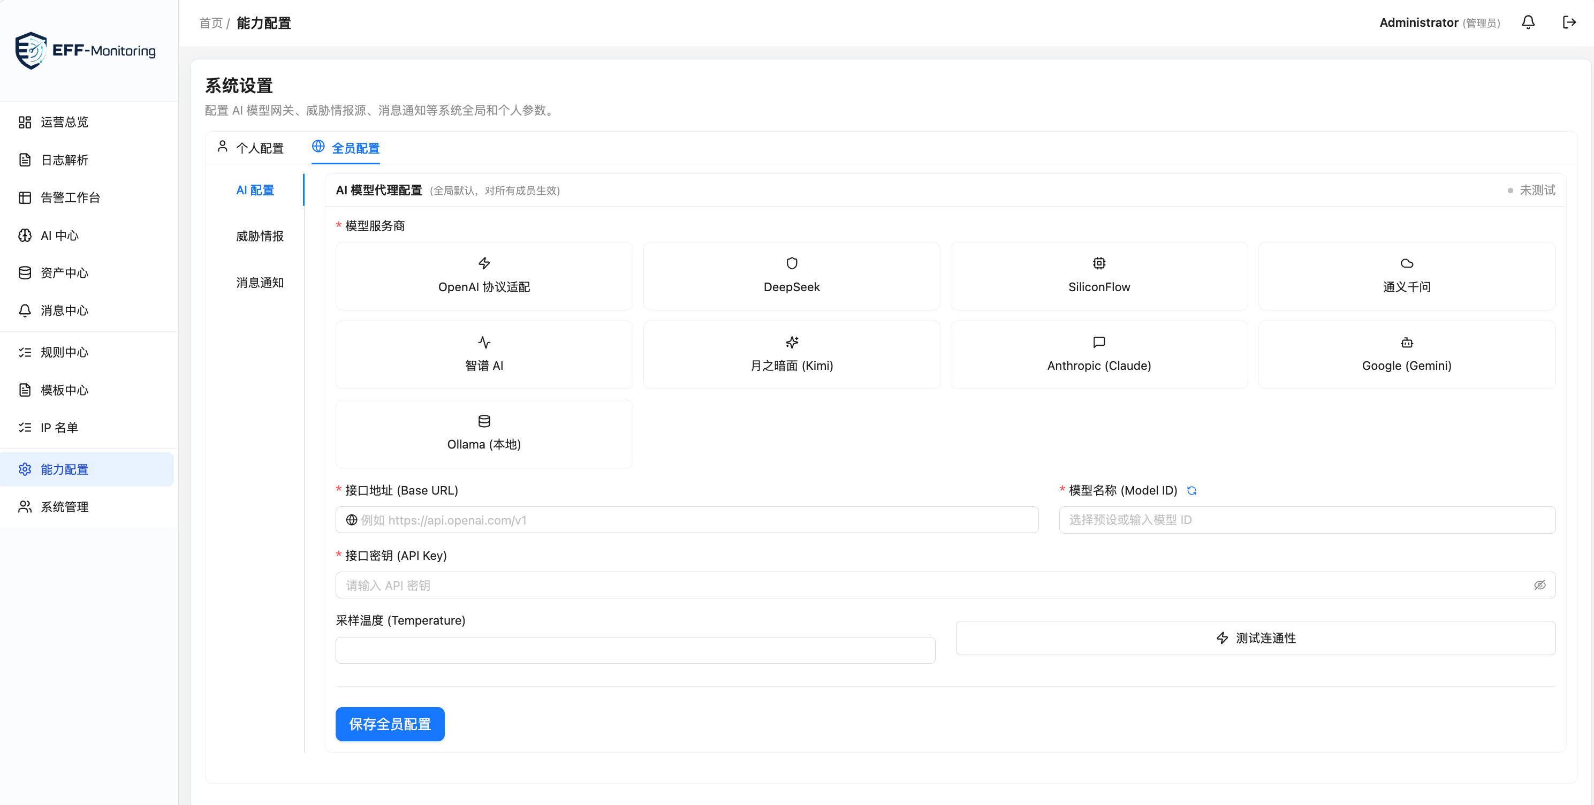The height and width of the screenshot is (805, 1594).
Task: Click the chip icon on the SiliconFlow card
Action: pyautogui.click(x=1099, y=263)
